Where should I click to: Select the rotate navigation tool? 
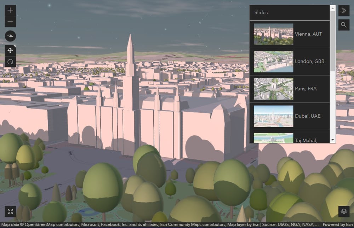coord(10,62)
